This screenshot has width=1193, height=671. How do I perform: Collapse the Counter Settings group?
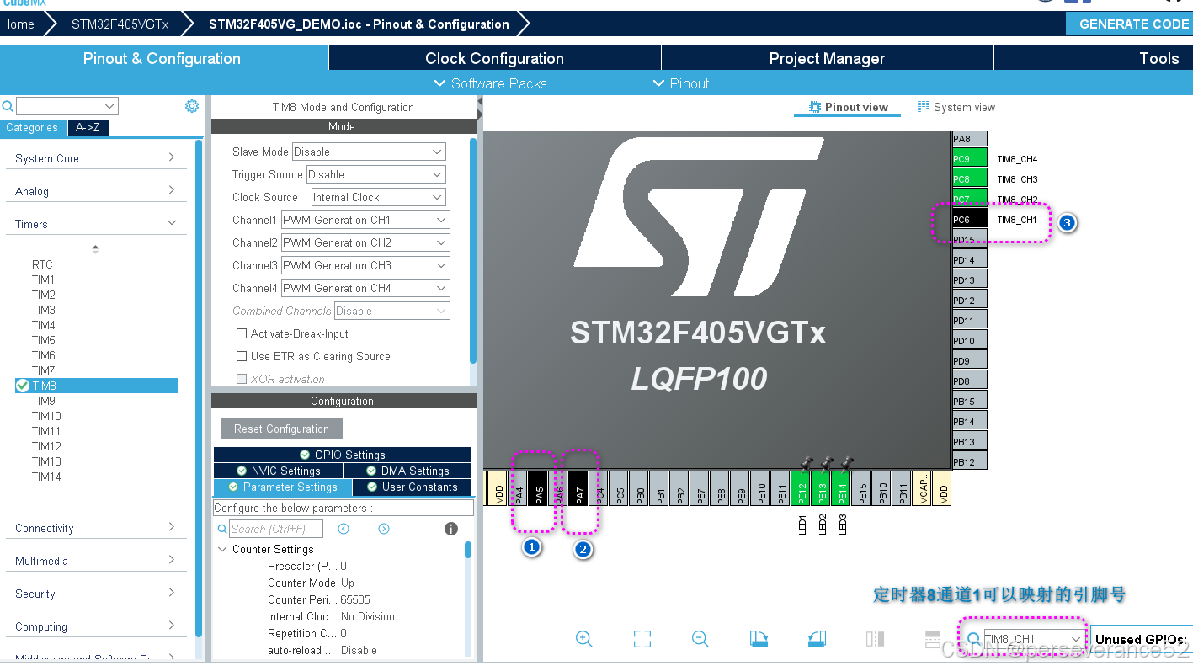(x=223, y=549)
